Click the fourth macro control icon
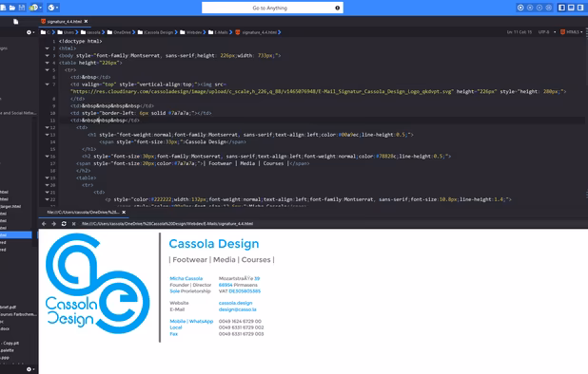The image size is (588, 374). [x=549, y=8]
